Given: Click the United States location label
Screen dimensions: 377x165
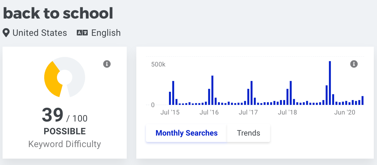Looking at the screenshot, I should (x=40, y=33).
